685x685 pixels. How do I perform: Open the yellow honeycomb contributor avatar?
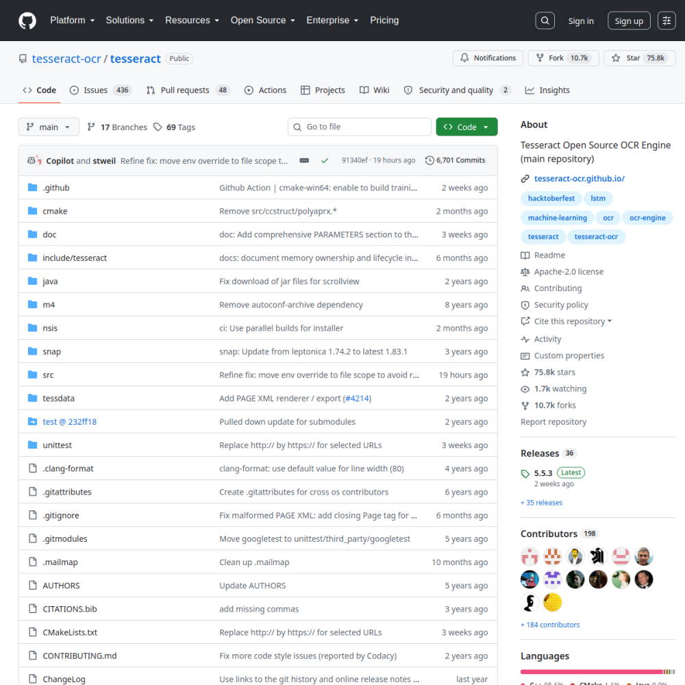coord(552,602)
